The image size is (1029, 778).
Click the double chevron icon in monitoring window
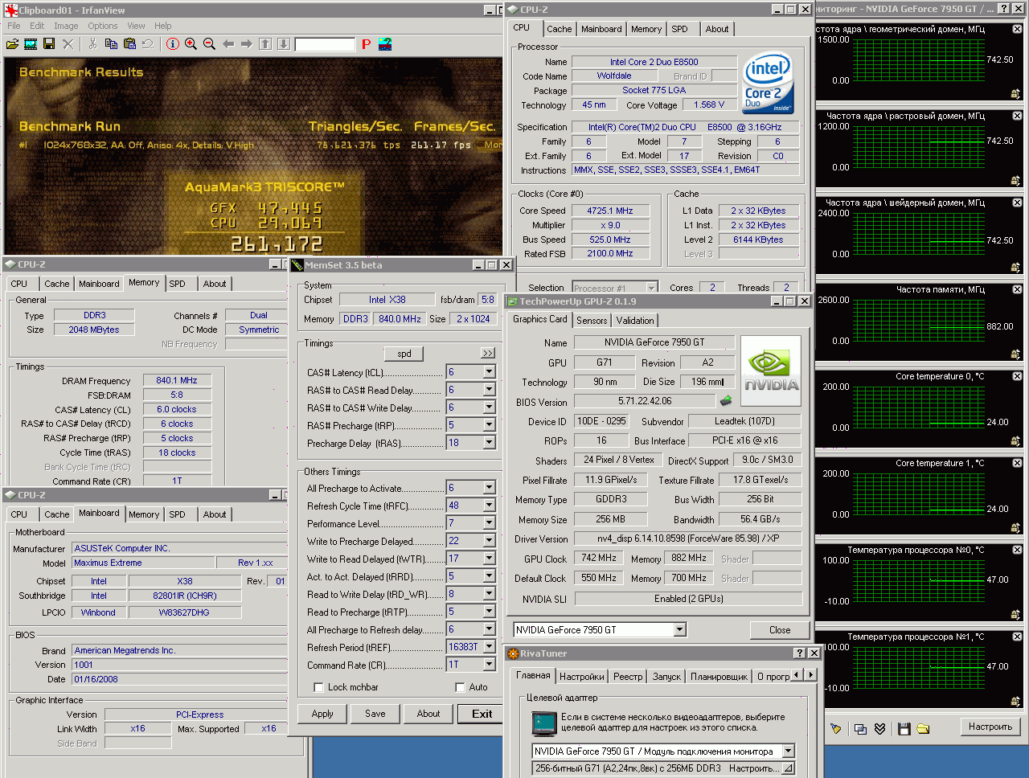[879, 728]
